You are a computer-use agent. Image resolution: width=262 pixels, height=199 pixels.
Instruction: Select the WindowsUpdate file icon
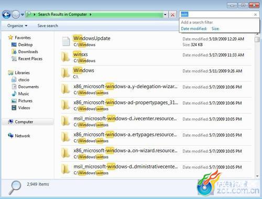pyautogui.click(x=66, y=41)
